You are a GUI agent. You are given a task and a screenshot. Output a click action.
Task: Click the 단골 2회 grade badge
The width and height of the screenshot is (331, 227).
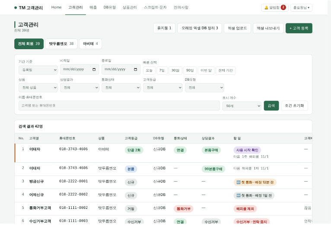[x=134, y=150]
